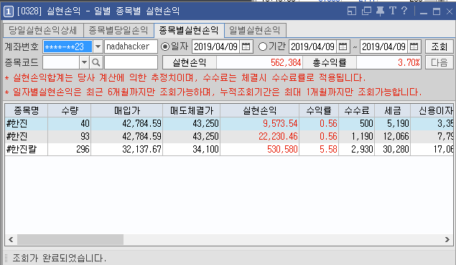
Task: Click the horizontal scrollbar thumb
Action: click(x=70, y=239)
